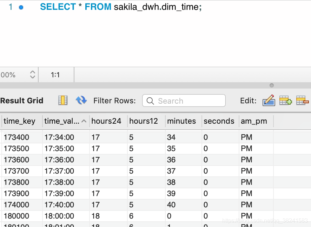Image resolution: width=311 pixels, height=227 pixels.
Task: Sort by the seconds column header
Action: pyautogui.click(x=220, y=121)
